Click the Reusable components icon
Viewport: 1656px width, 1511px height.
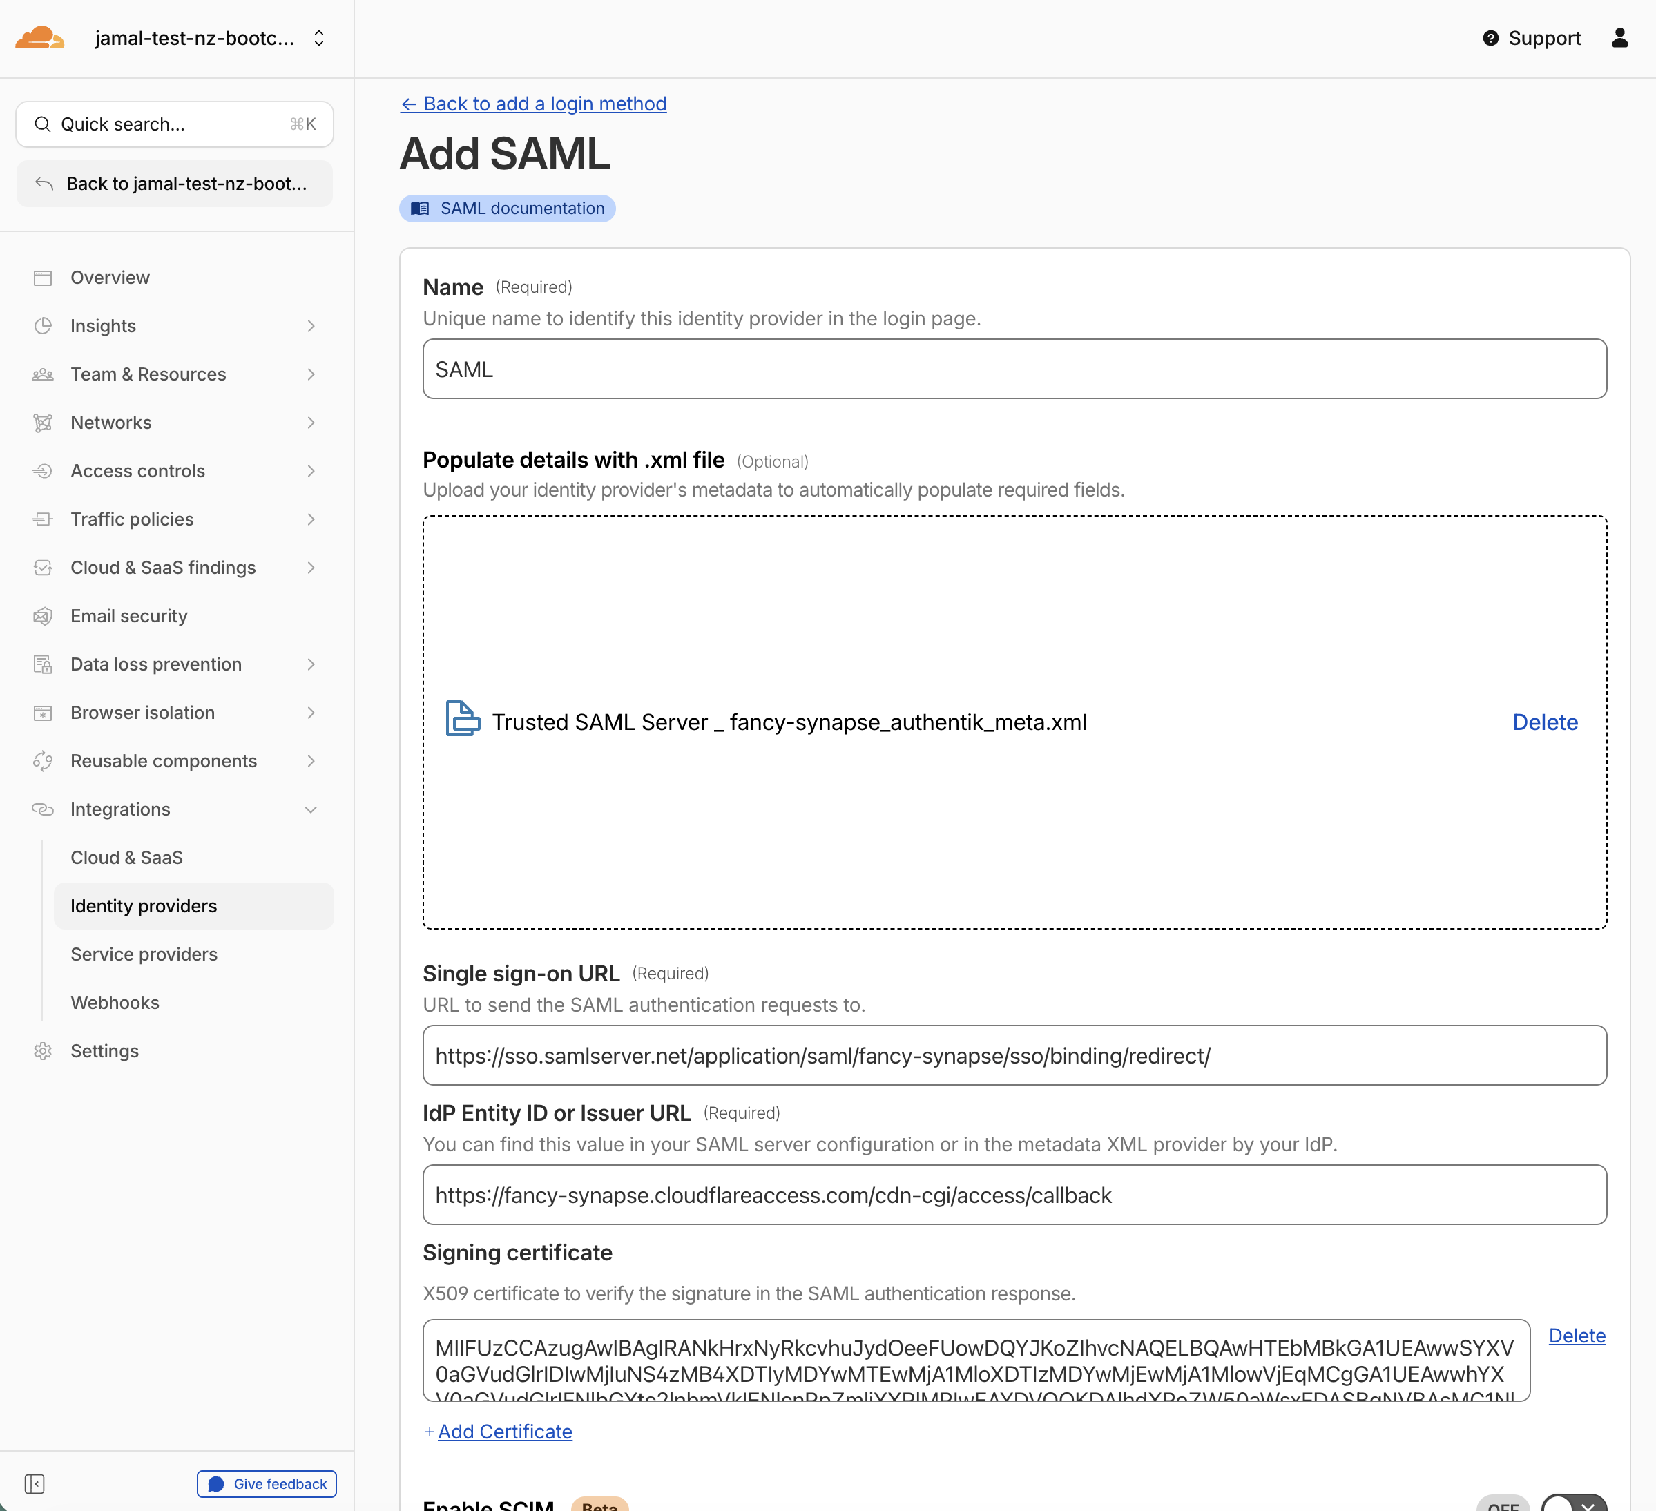pyautogui.click(x=43, y=761)
